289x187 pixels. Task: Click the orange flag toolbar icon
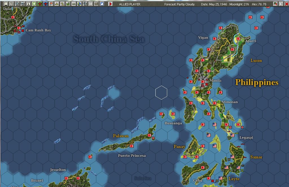[x=51, y=4]
